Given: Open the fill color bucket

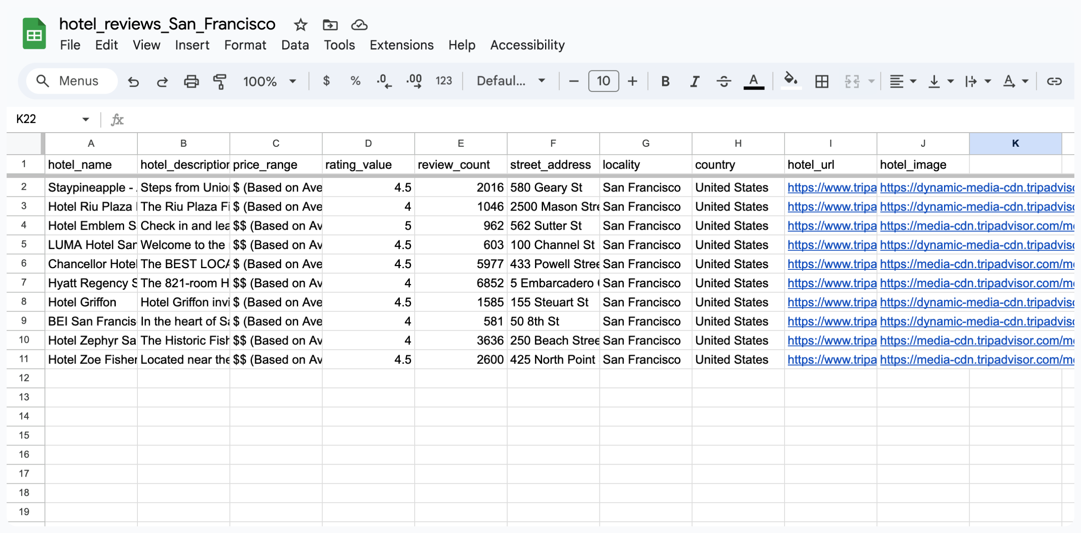Looking at the screenshot, I should (x=791, y=80).
